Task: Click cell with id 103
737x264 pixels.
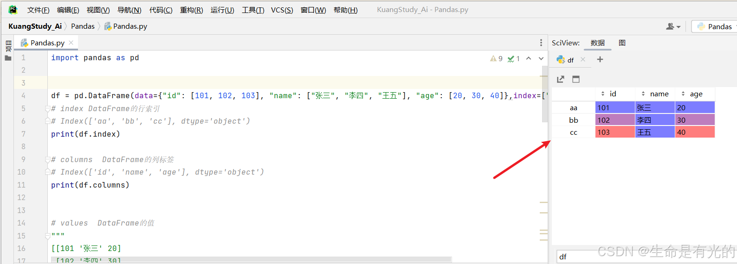Action: tap(615, 132)
